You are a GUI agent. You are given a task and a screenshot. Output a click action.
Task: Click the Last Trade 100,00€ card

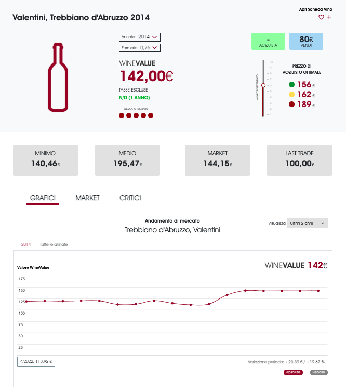tap(299, 160)
